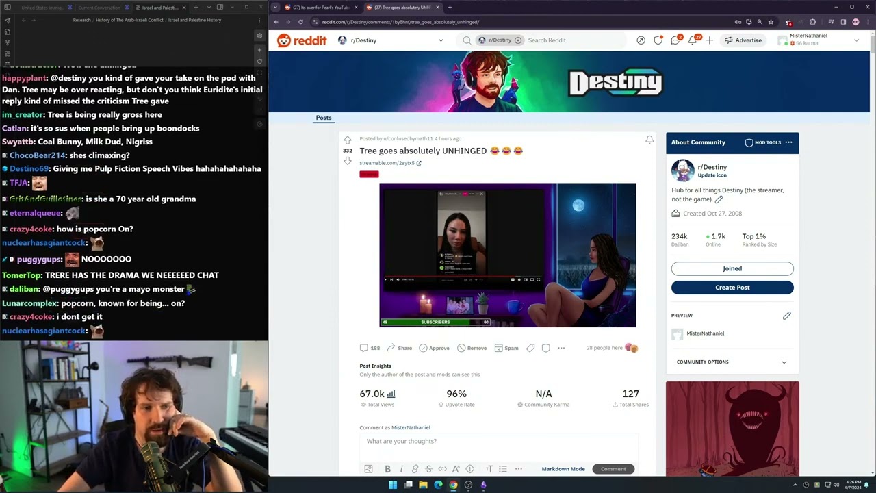Click the shield mod icon under post
Image resolution: width=876 pixels, height=493 pixels.
pyautogui.click(x=545, y=348)
